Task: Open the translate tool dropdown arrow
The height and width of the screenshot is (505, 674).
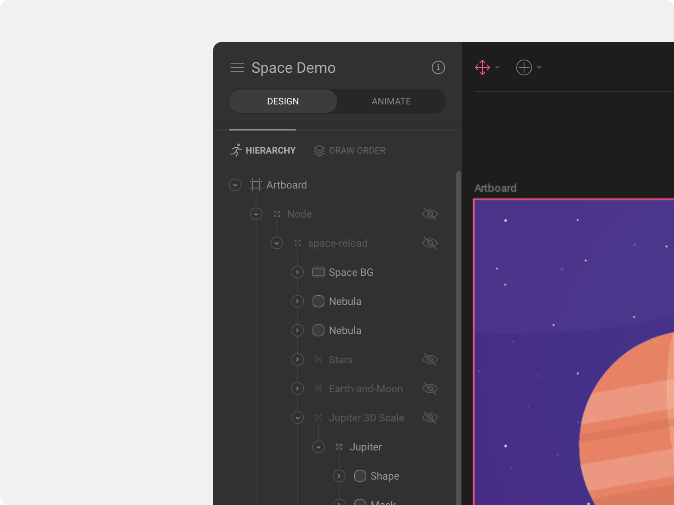Action: pos(497,67)
